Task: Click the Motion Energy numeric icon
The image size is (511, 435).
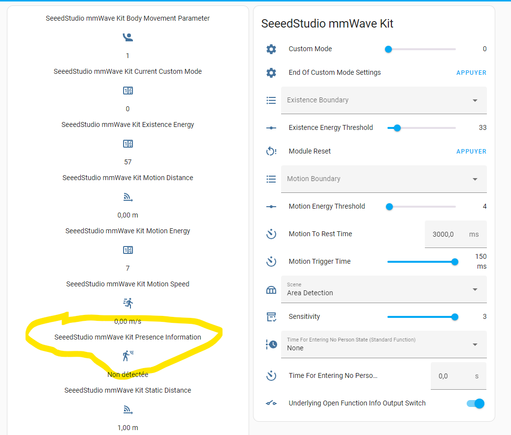Action: [x=128, y=250]
